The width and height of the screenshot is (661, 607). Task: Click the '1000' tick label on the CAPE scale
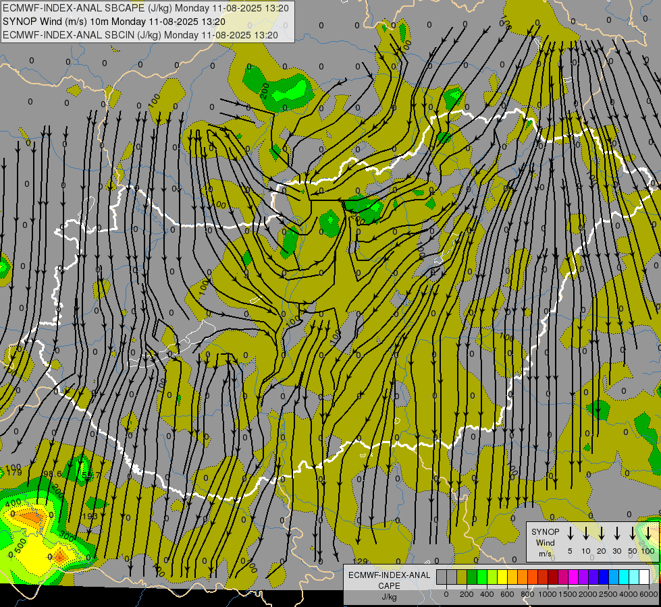coord(548,594)
